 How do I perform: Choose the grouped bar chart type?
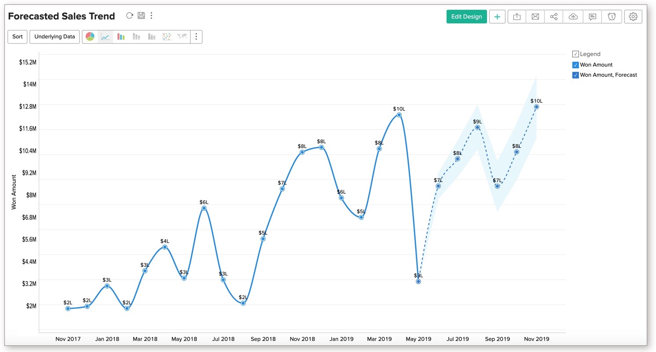pyautogui.click(x=136, y=37)
